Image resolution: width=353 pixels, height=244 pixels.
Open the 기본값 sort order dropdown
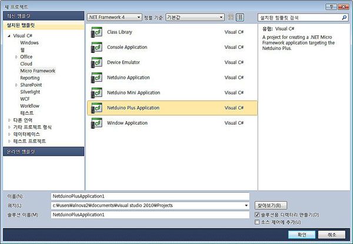195,17
